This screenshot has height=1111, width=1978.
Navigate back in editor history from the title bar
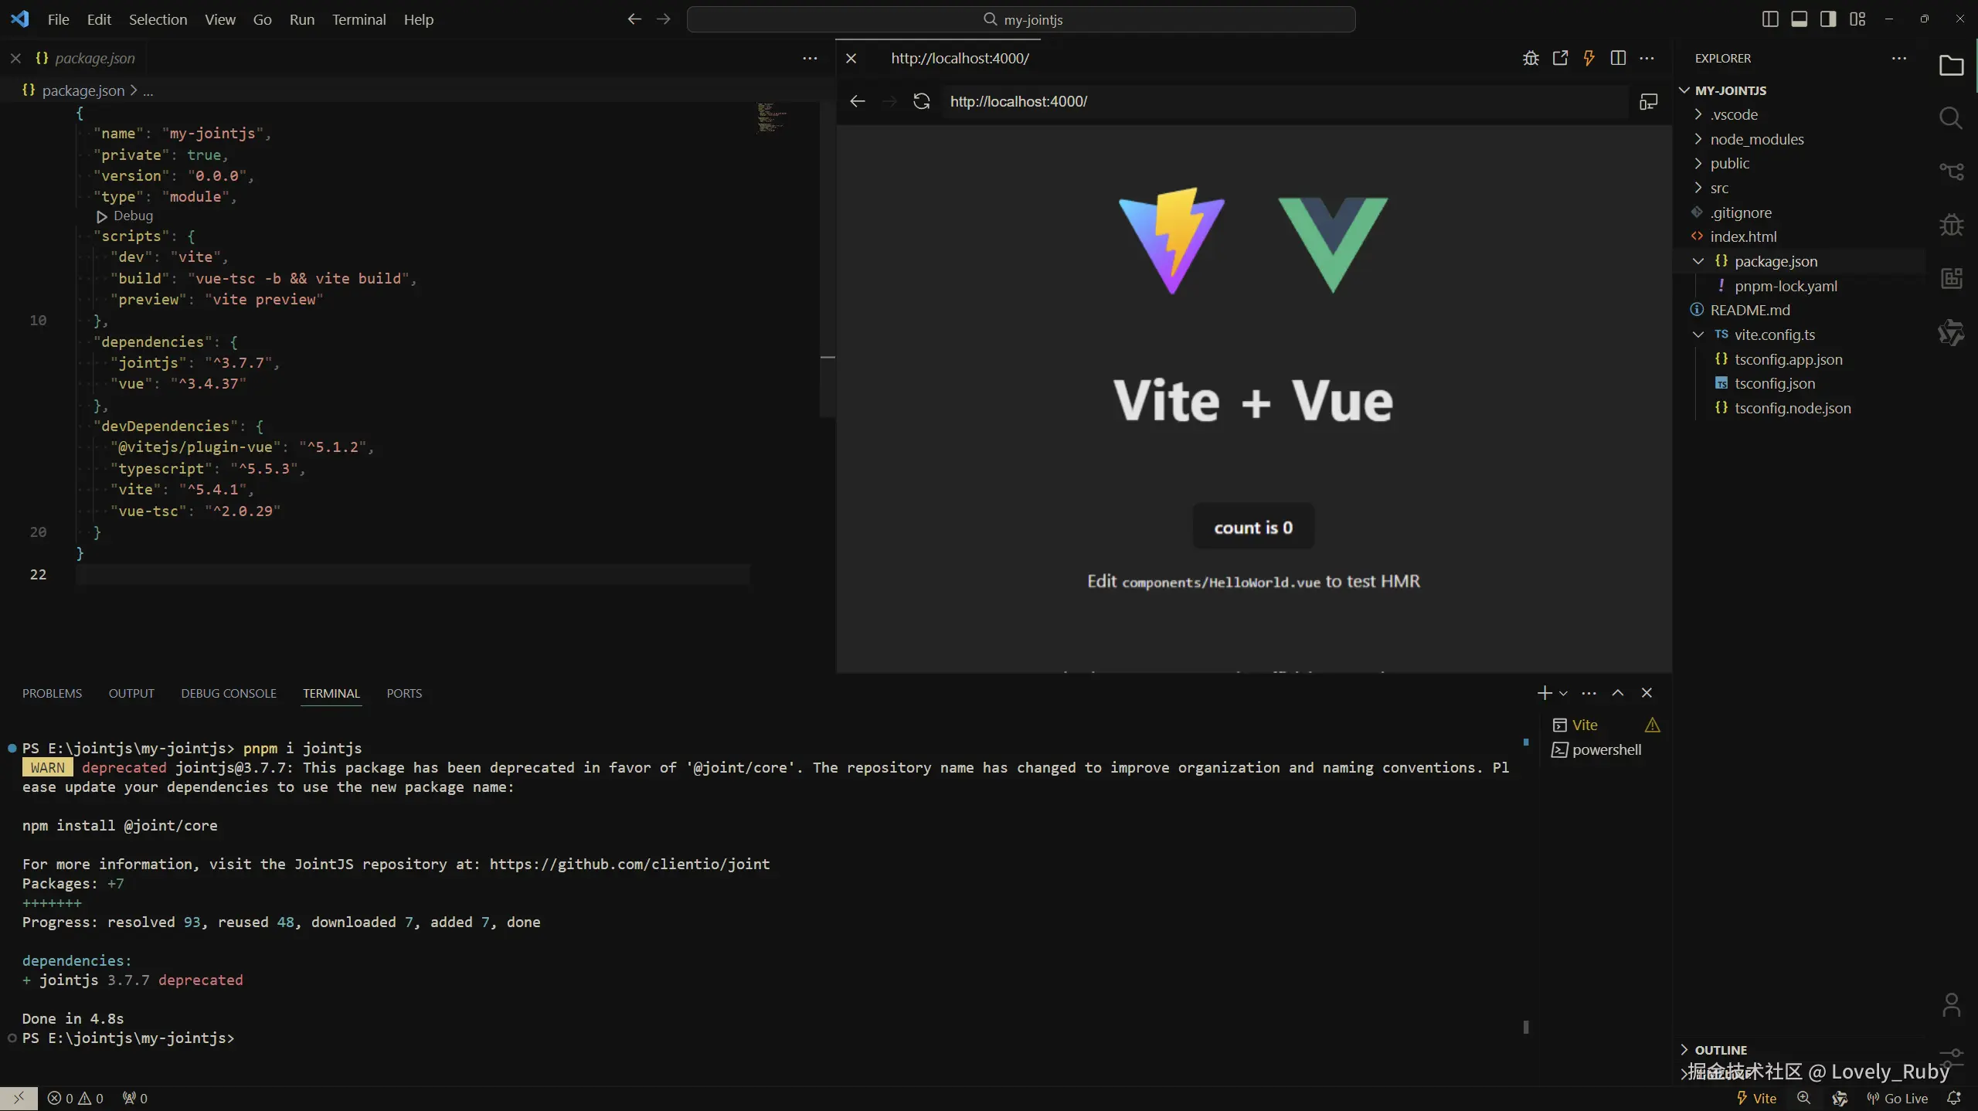click(634, 19)
